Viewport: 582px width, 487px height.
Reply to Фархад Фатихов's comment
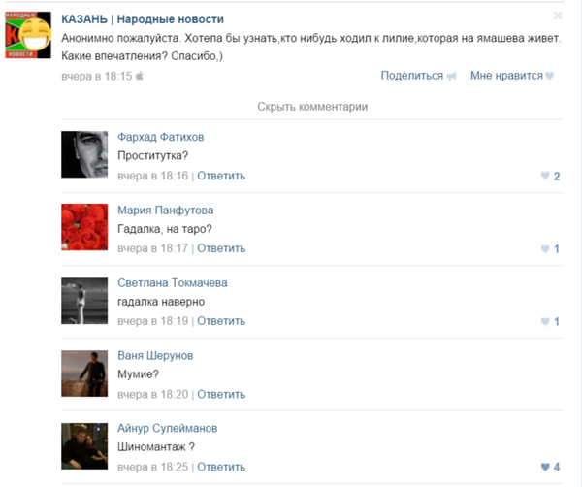click(x=221, y=176)
